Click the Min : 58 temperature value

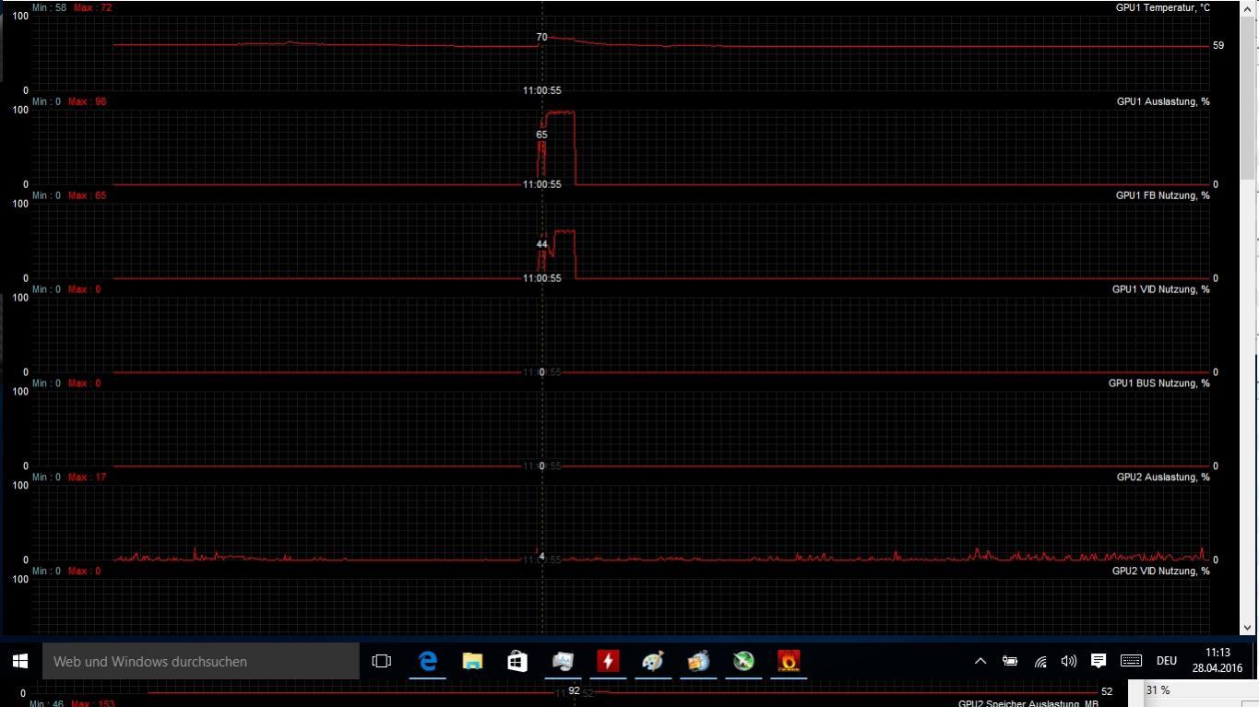tap(49, 7)
